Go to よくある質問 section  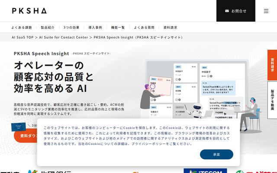coord(144,28)
